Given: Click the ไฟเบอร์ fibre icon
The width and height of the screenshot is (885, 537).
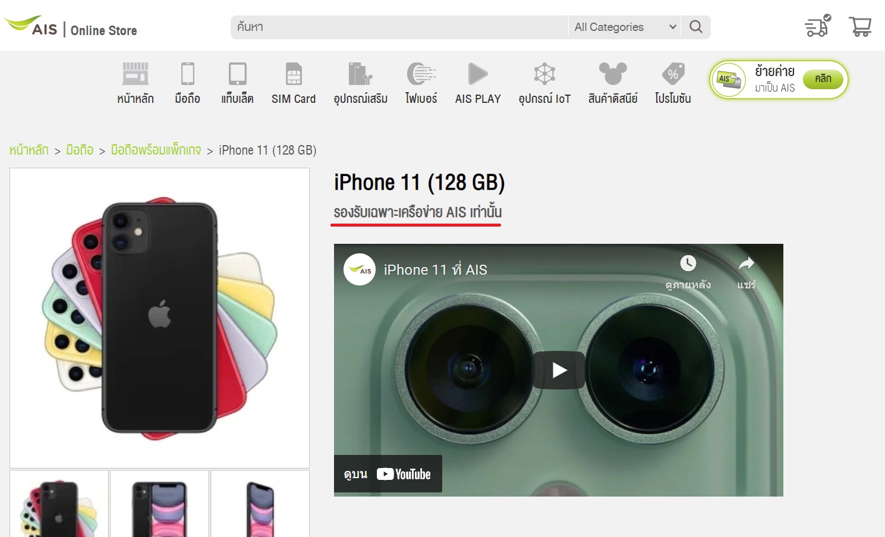Looking at the screenshot, I should click(421, 74).
